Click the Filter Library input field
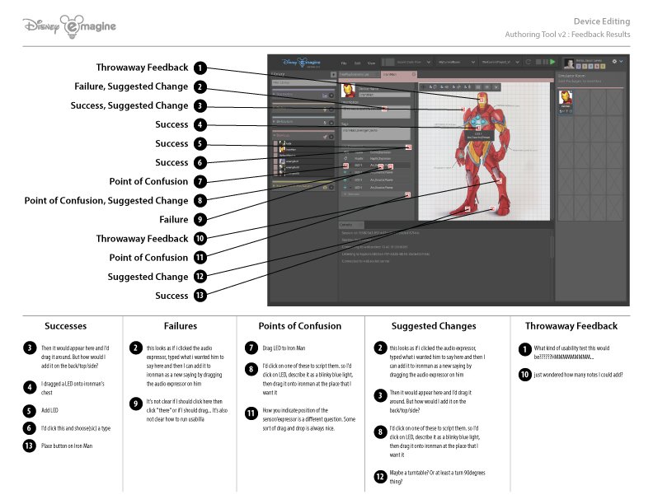The height and width of the screenshot is (504, 653). tap(303, 82)
